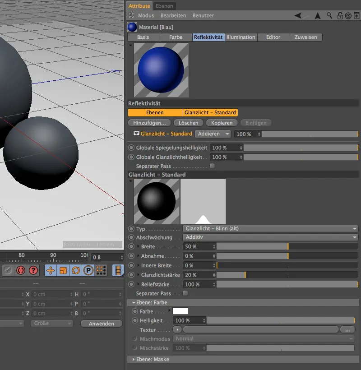Click the Breite slider bar
The width and height of the screenshot is (361, 370).
click(x=287, y=246)
